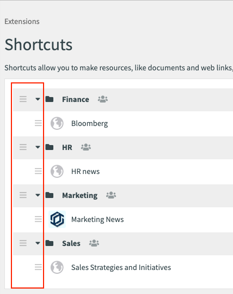
Task: Click the handle beside Sales Strategies and Initiatives
Action: pyautogui.click(x=38, y=267)
